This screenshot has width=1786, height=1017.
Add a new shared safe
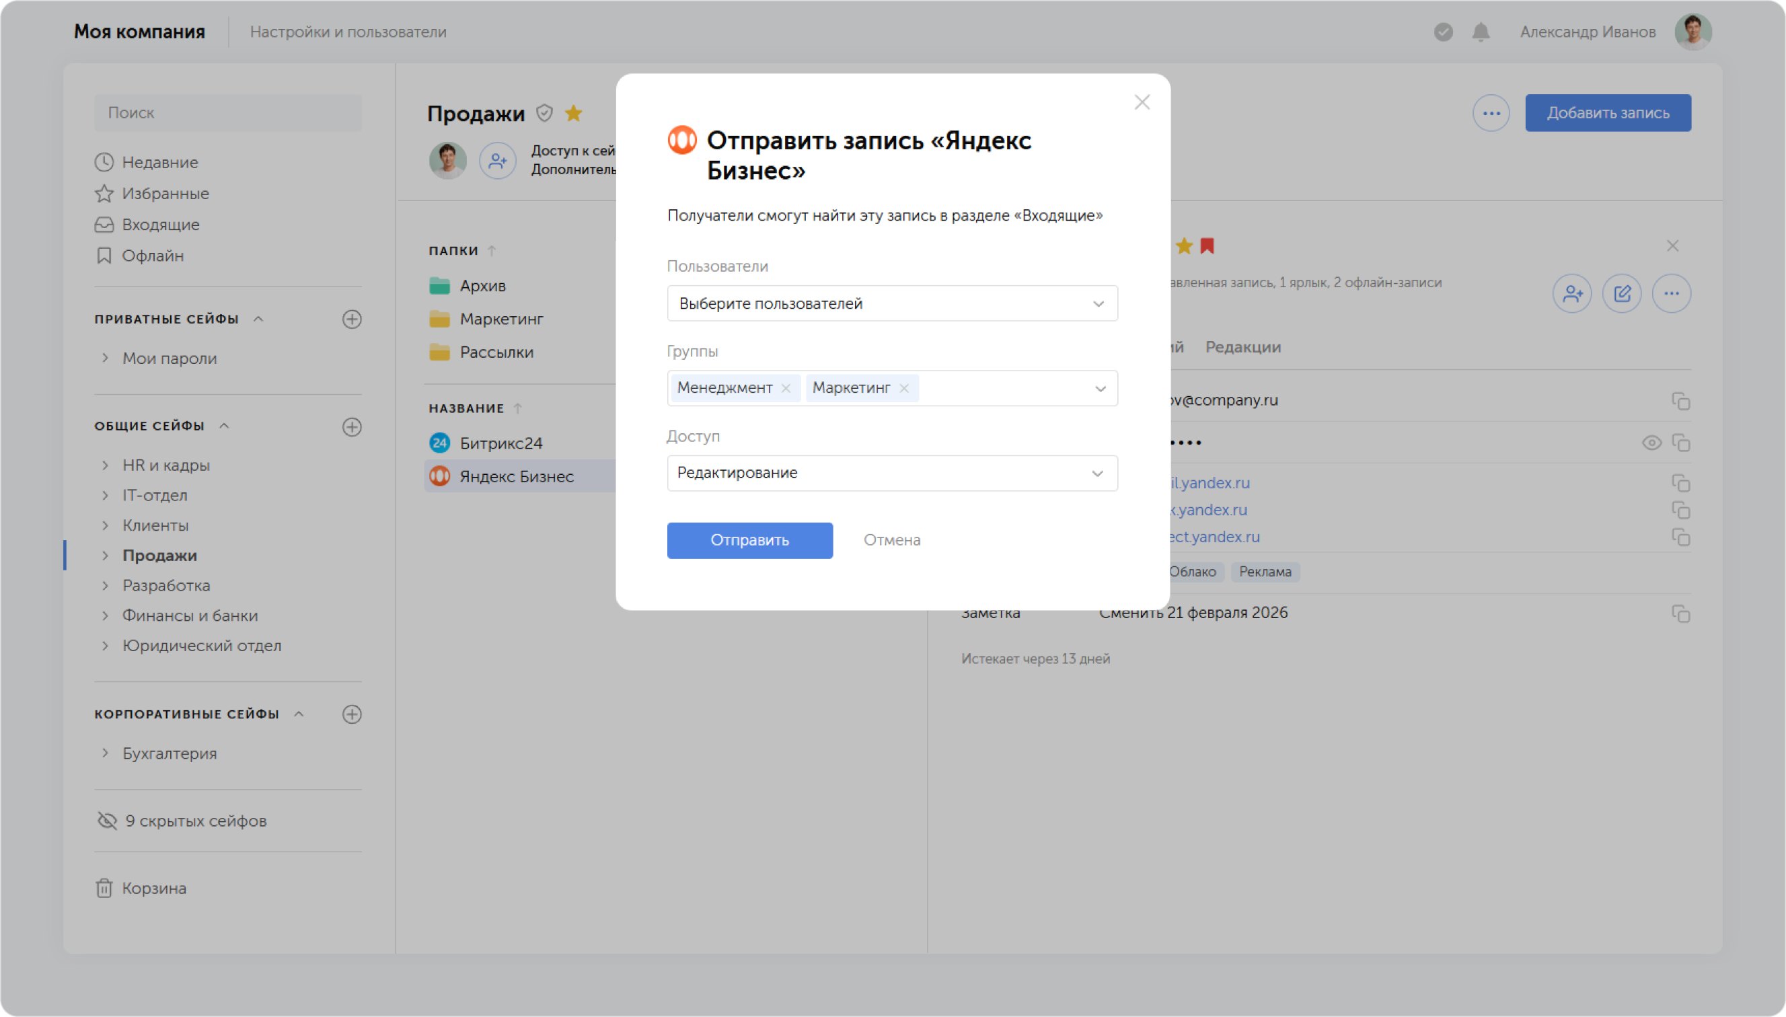(351, 426)
